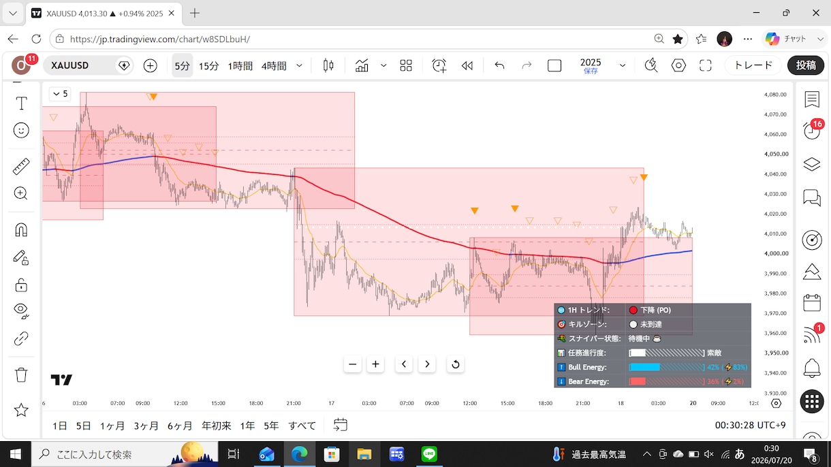Open the candlestick chart style picker
Image resolution: width=831 pixels, height=467 pixels.
click(328, 65)
